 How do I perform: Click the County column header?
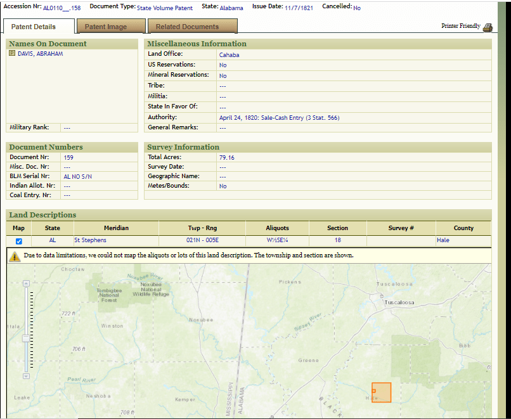click(x=463, y=228)
